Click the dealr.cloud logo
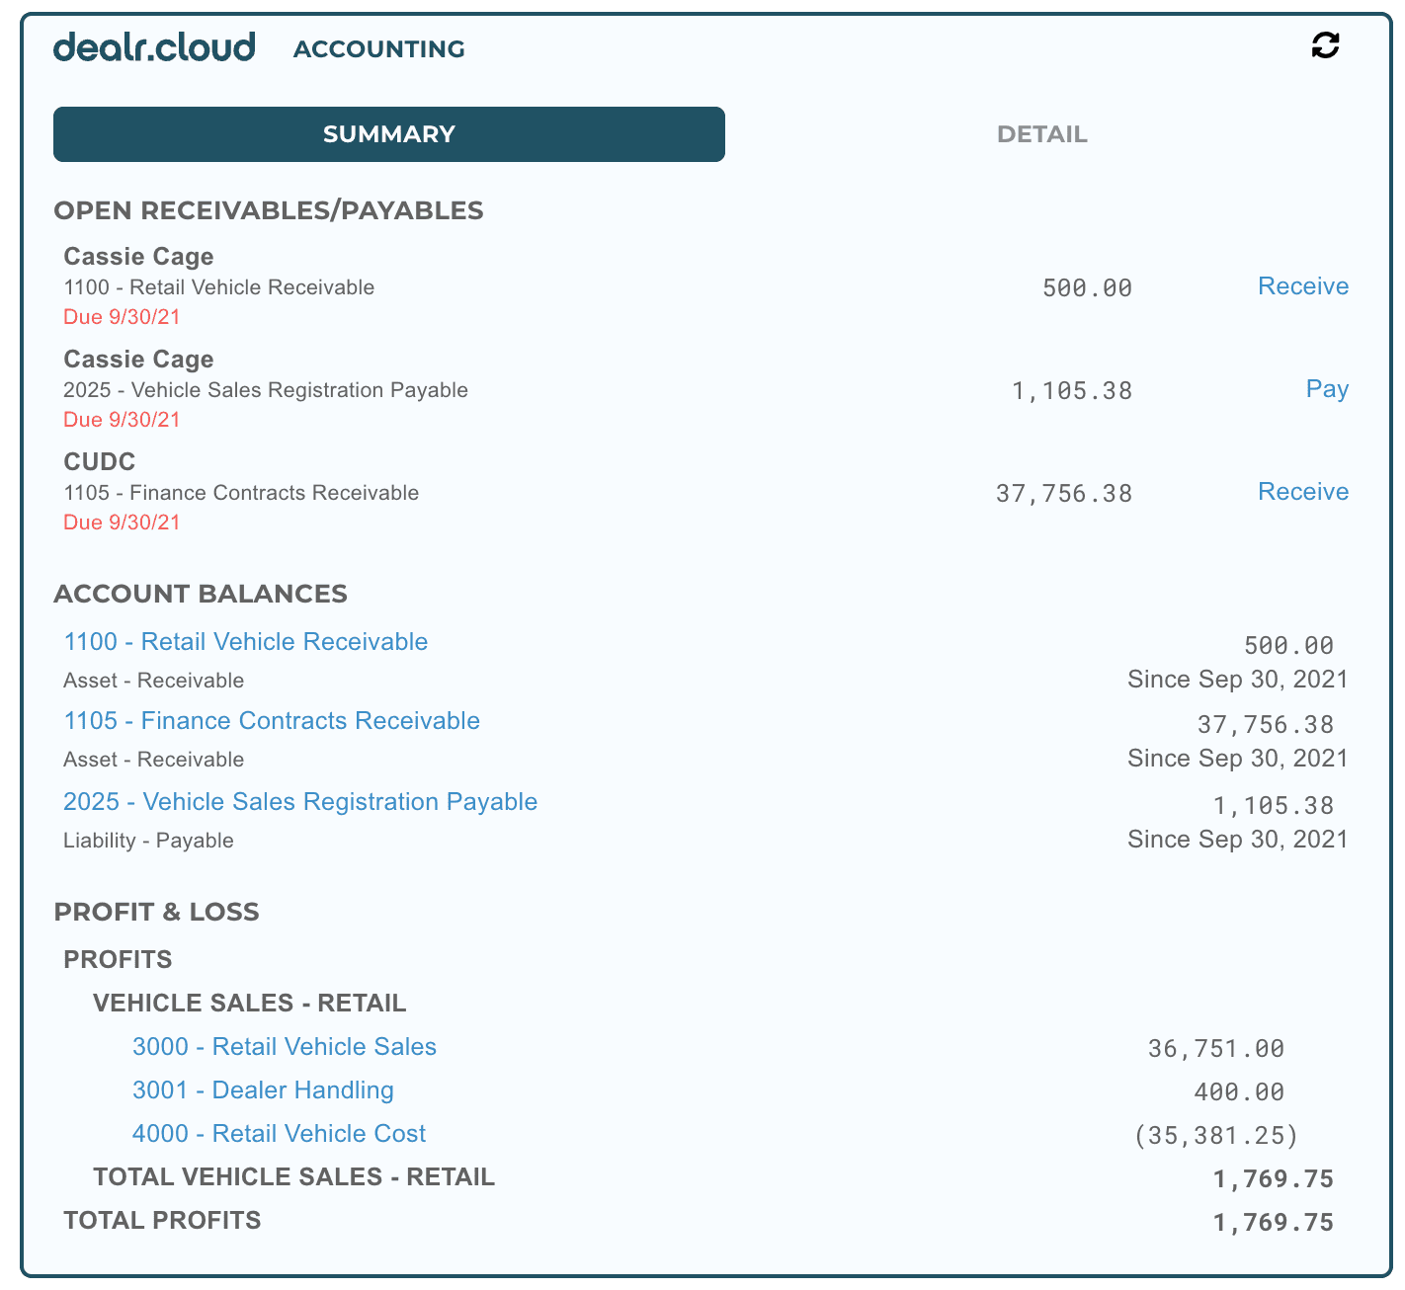This screenshot has height=1290, width=1405. [154, 47]
